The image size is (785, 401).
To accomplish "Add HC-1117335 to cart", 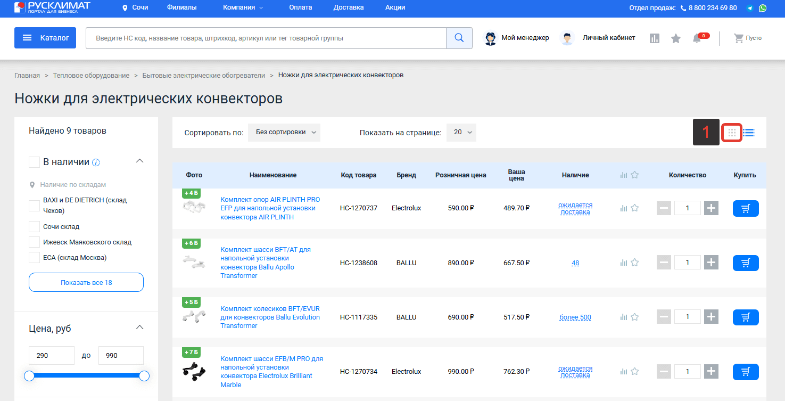I will [x=746, y=317].
